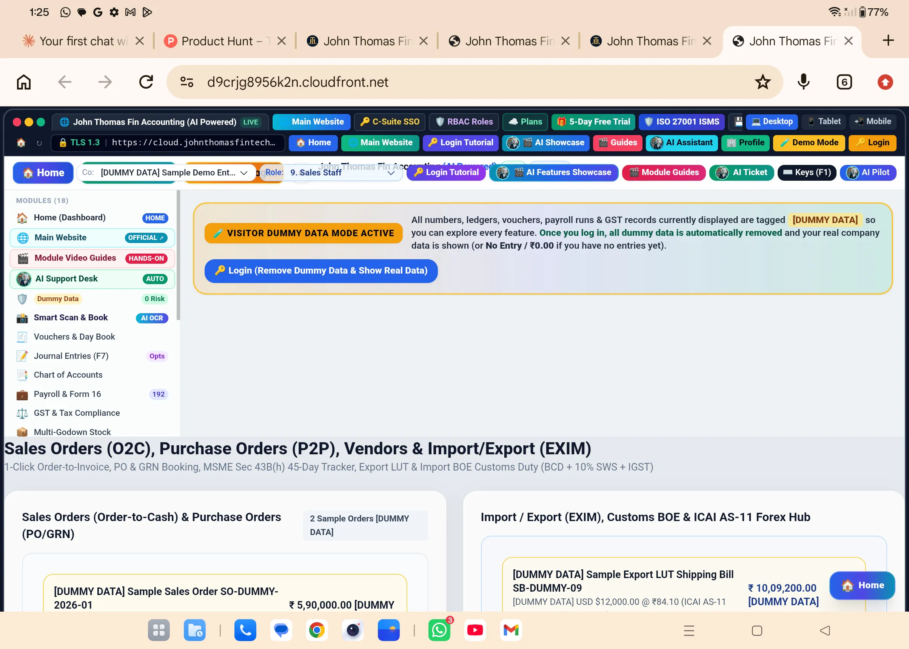Click floating Home button at bottom right
The image size is (909, 649).
point(862,586)
